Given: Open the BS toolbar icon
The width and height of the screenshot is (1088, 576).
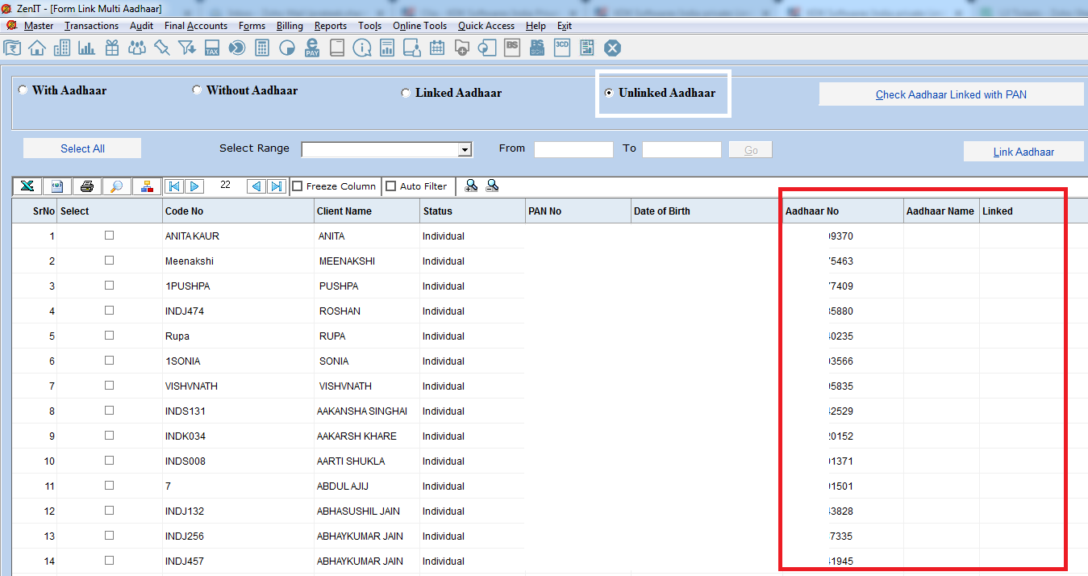Looking at the screenshot, I should (x=512, y=48).
